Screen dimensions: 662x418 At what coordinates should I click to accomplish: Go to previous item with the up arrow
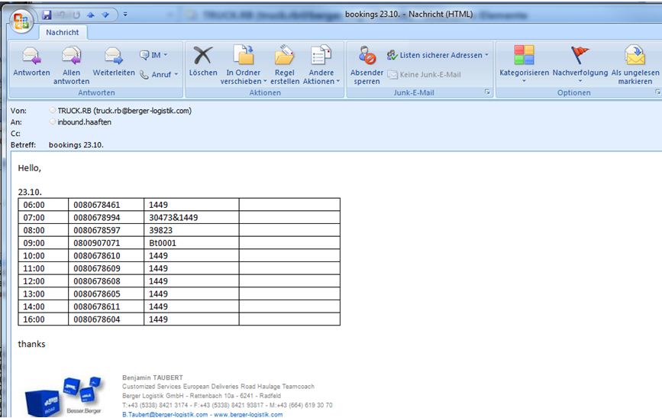tap(90, 15)
